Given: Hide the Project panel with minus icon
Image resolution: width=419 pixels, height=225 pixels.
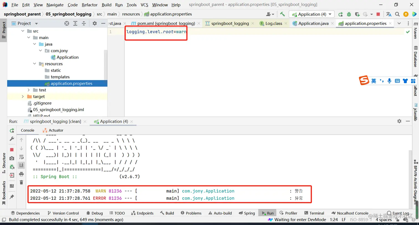Looking at the screenshot, I should (x=103, y=24).
